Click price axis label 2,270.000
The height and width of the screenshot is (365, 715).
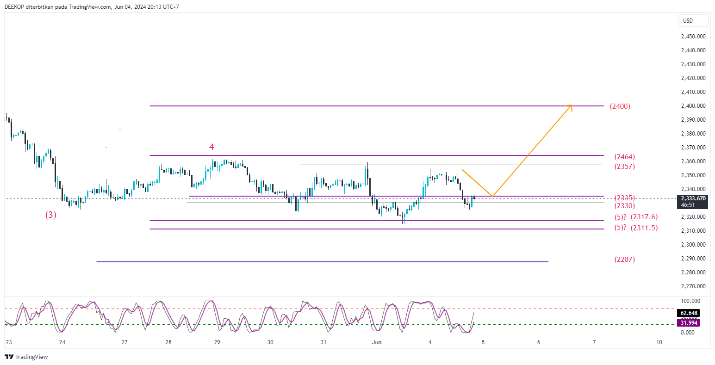[x=693, y=286]
